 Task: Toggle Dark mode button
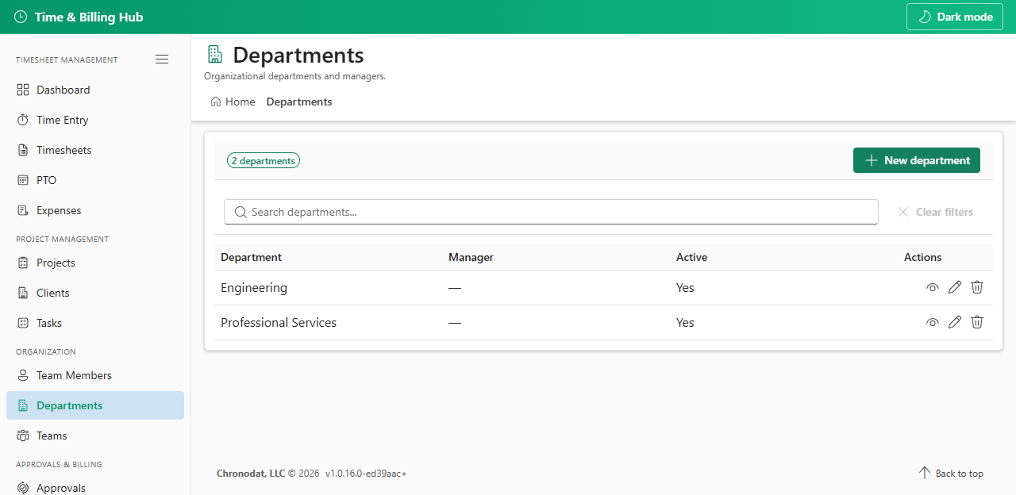pyautogui.click(x=955, y=17)
